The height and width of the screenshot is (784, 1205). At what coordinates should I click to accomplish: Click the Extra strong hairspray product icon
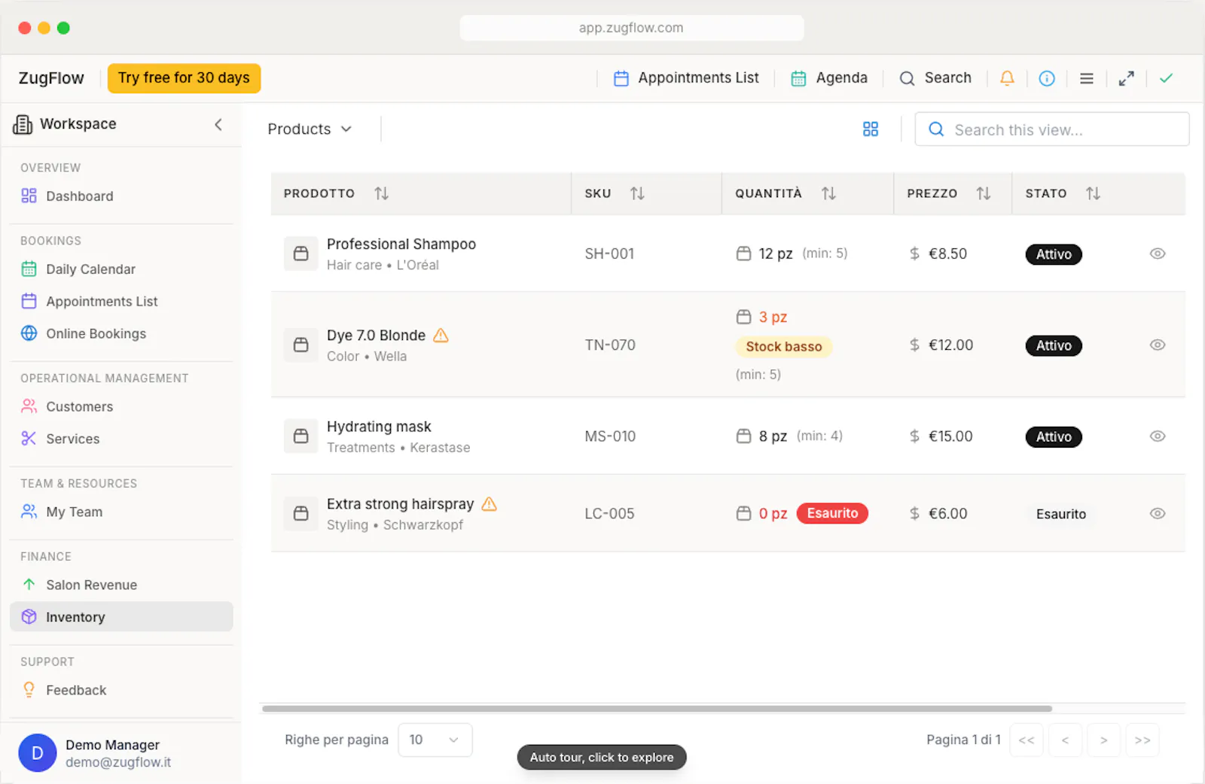click(x=300, y=514)
